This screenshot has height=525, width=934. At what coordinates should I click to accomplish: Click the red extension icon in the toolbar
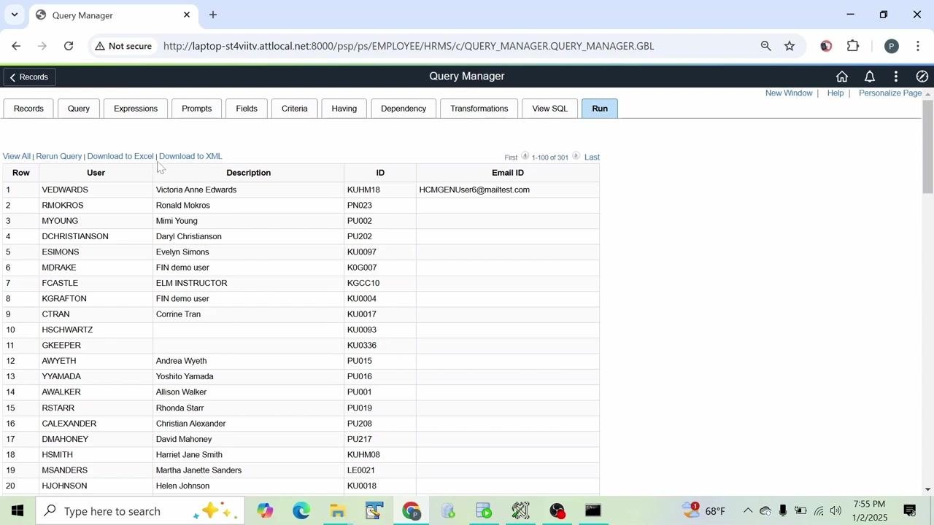[826, 46]
